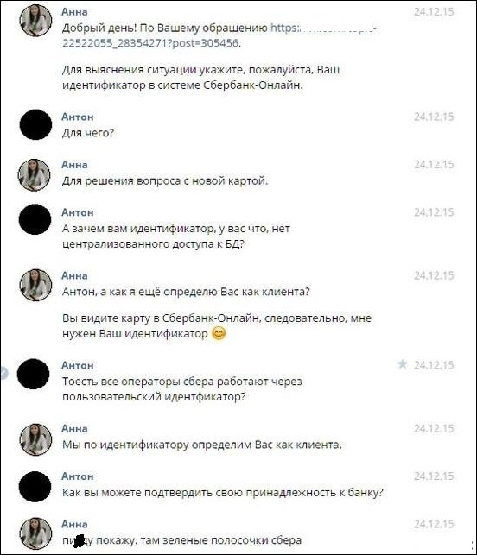
Task: Open the 'Анна' name link on first message
Action: [74, 12]
